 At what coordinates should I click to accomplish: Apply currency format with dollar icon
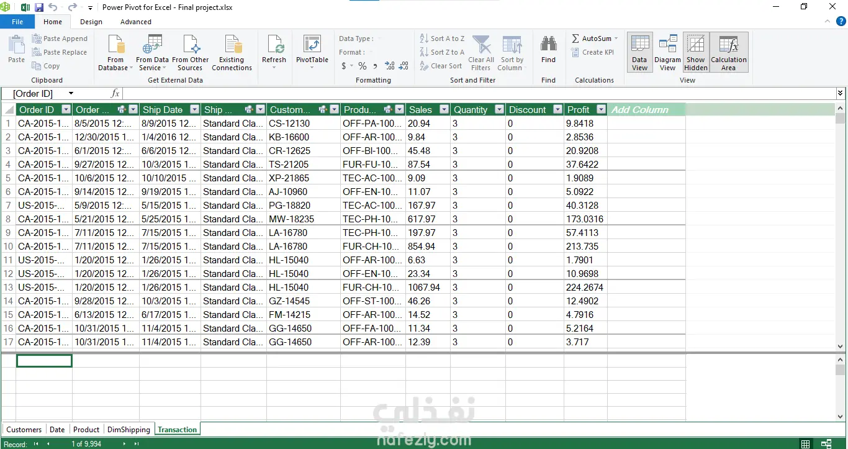tap(344, 66)
